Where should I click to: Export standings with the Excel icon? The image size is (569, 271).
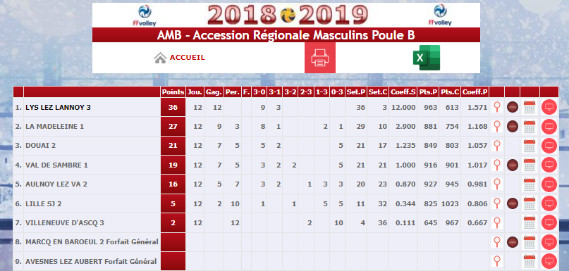pos(426,58)
